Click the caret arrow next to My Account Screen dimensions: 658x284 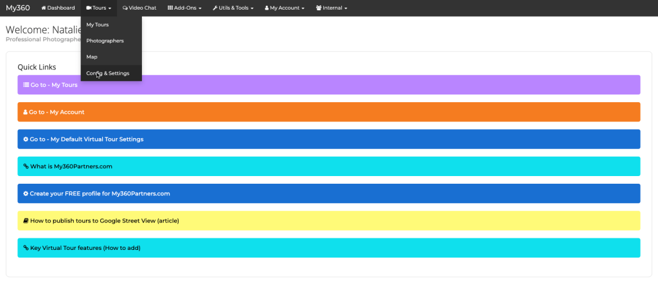303,8
